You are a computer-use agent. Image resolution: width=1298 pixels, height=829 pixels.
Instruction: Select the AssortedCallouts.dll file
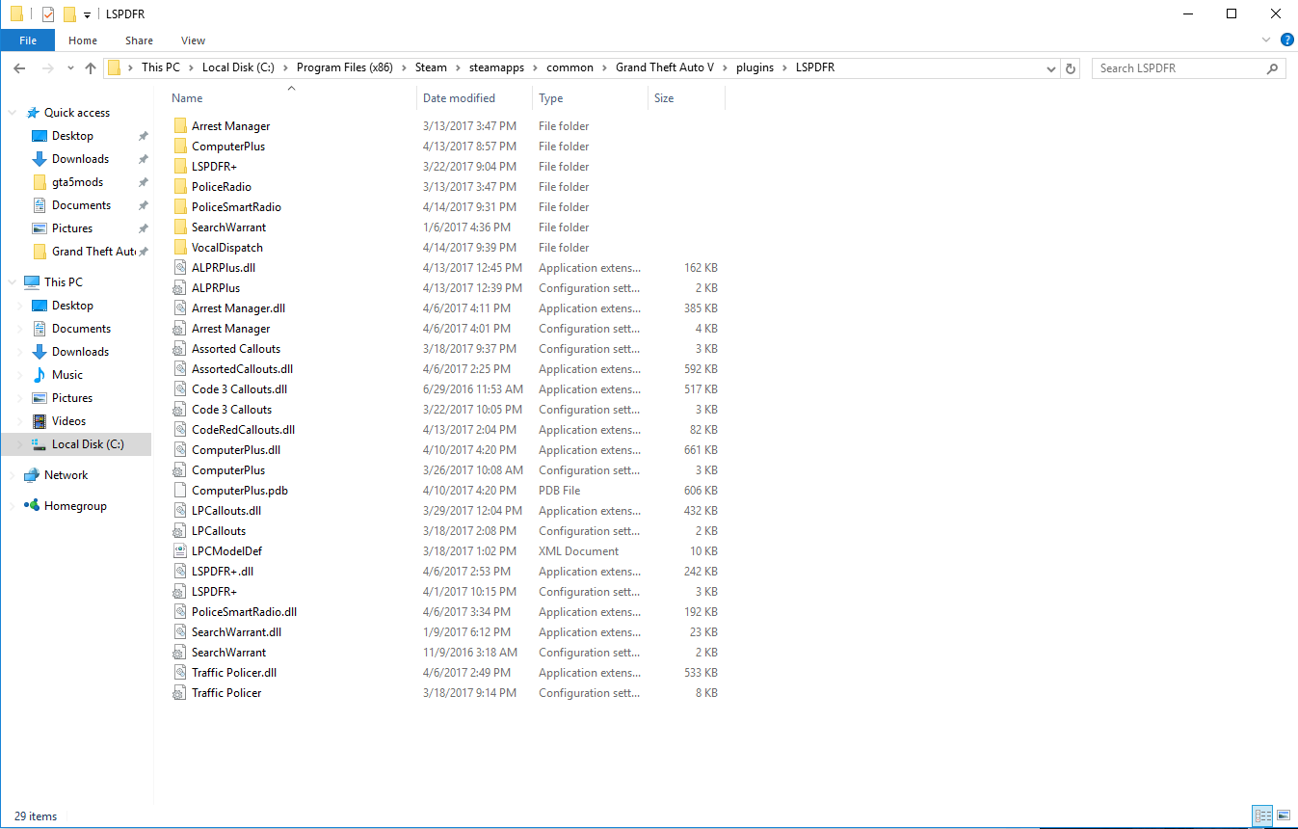242,369
